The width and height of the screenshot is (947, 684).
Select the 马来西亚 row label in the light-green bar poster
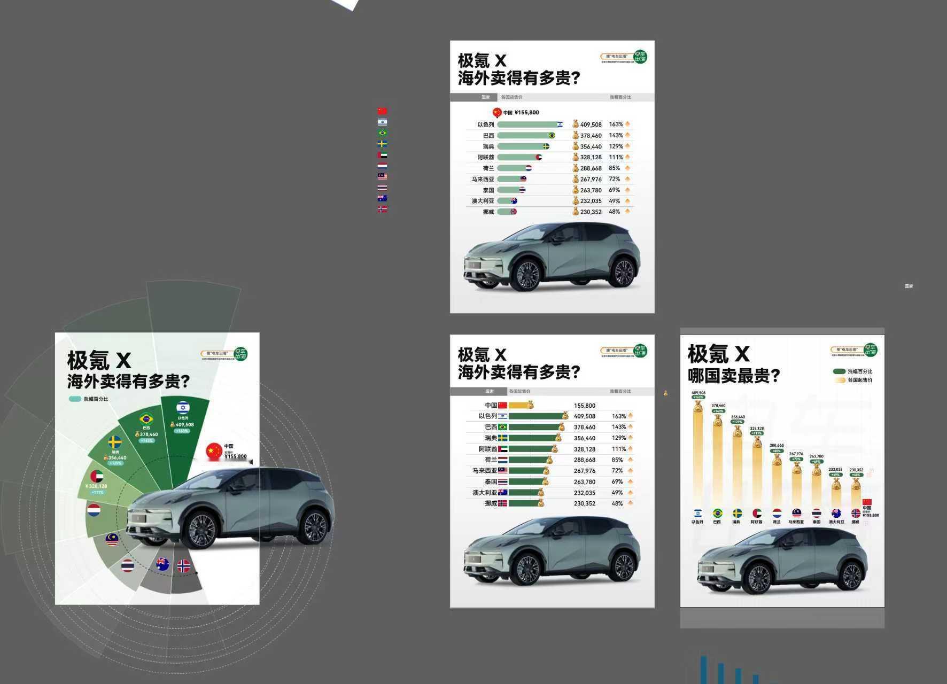pos(483,180)
